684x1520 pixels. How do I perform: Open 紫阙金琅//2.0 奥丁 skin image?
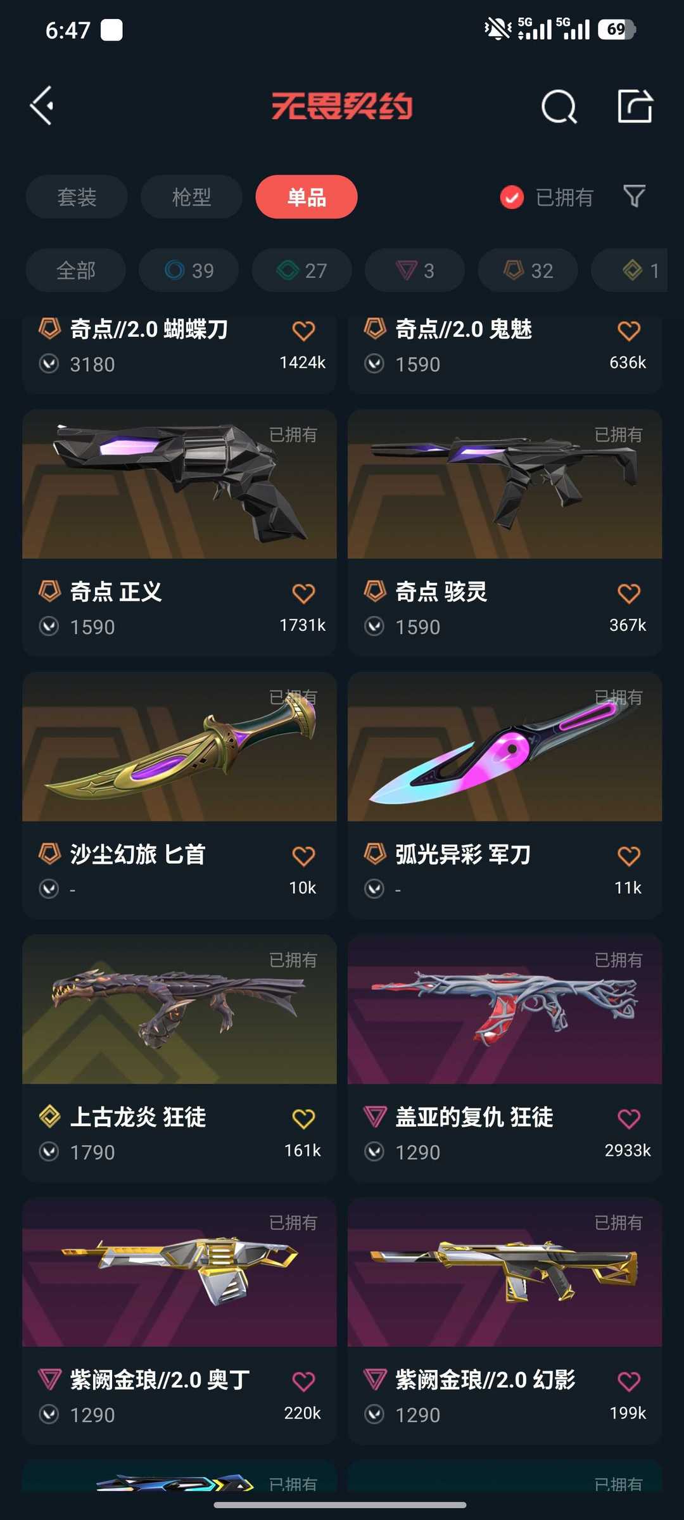coord(179,1272)
